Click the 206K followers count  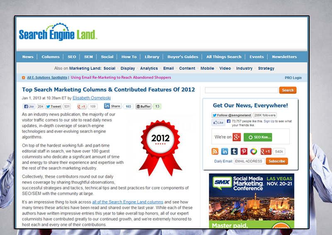[x=265, y=115]
